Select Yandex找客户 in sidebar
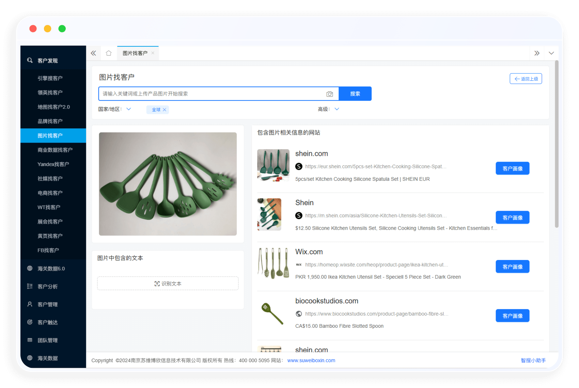The image size is (579, 388). point(53,164)
